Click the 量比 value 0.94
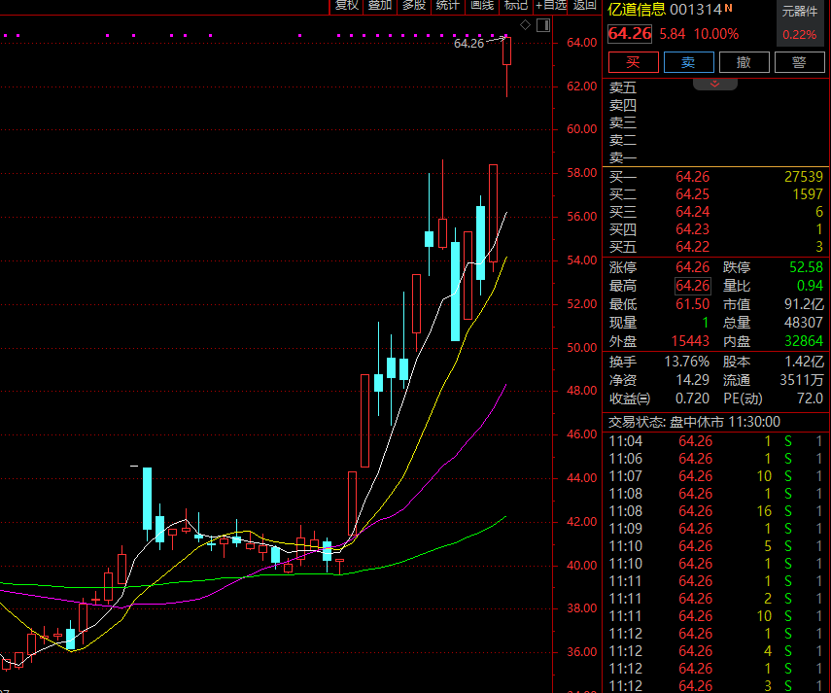Viewport: 831px width, 693px height. pos(810,286)
